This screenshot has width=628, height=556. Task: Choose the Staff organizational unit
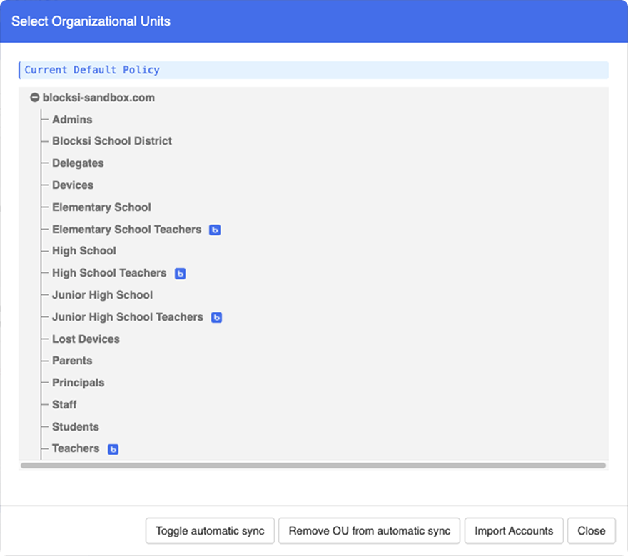click(x=64, y=404)
